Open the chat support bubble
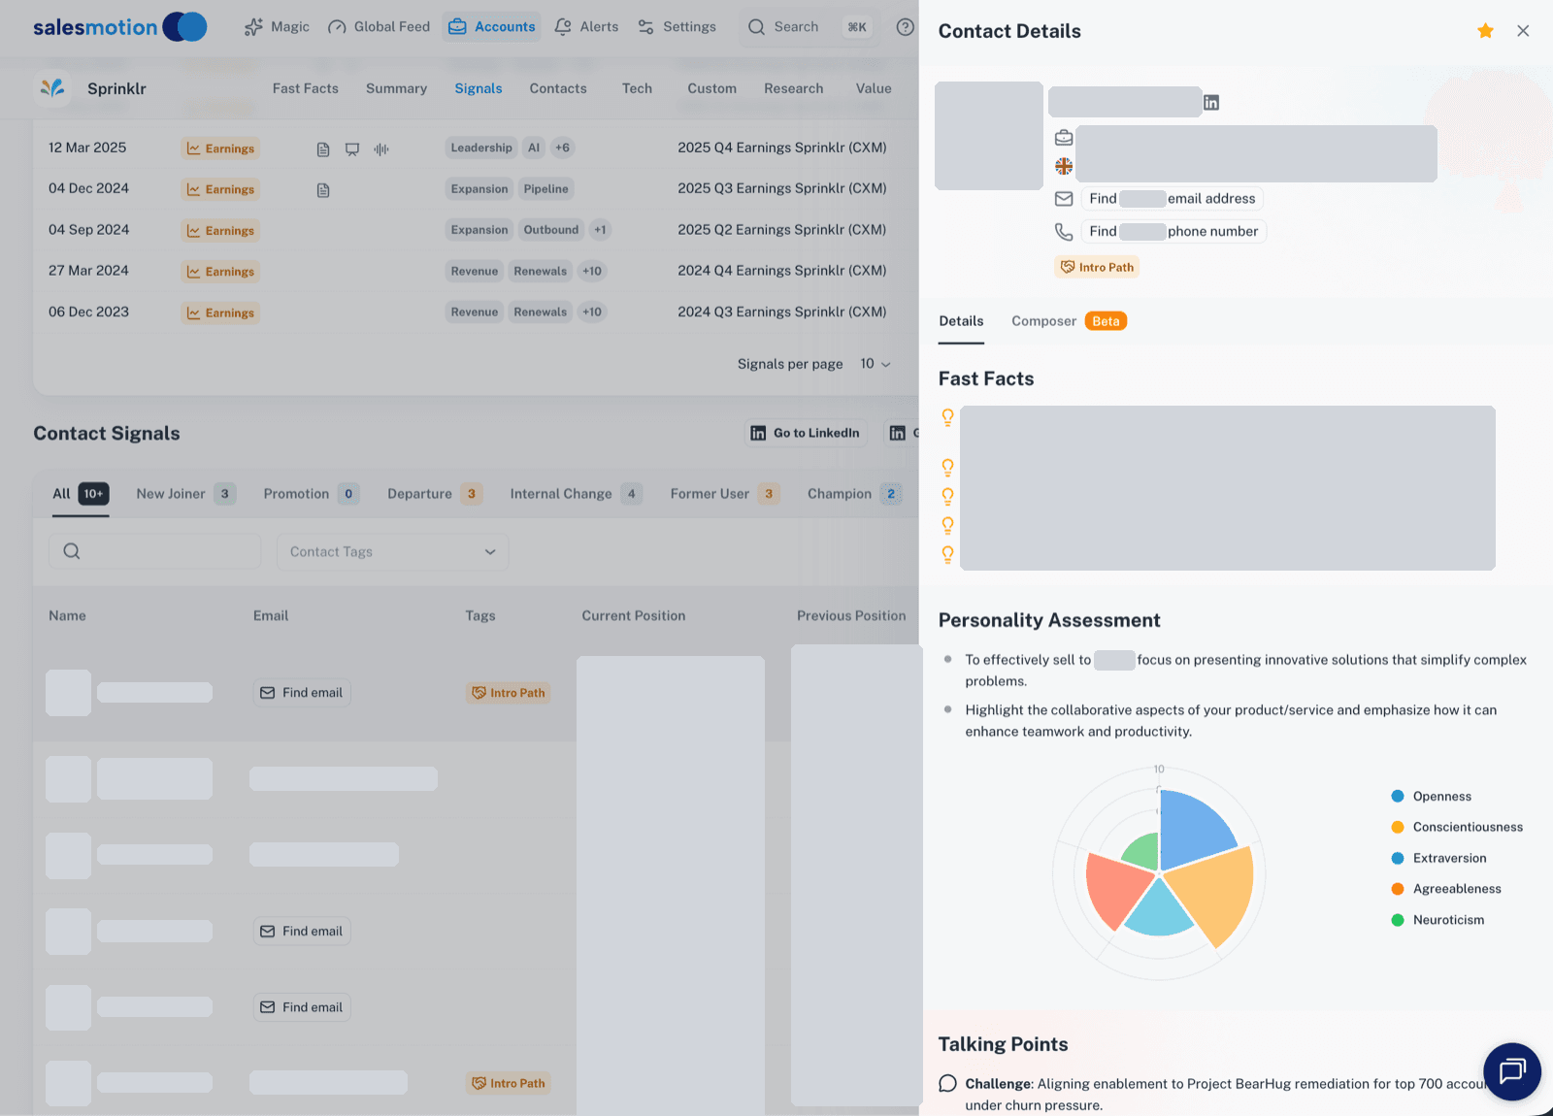 1512,1071
